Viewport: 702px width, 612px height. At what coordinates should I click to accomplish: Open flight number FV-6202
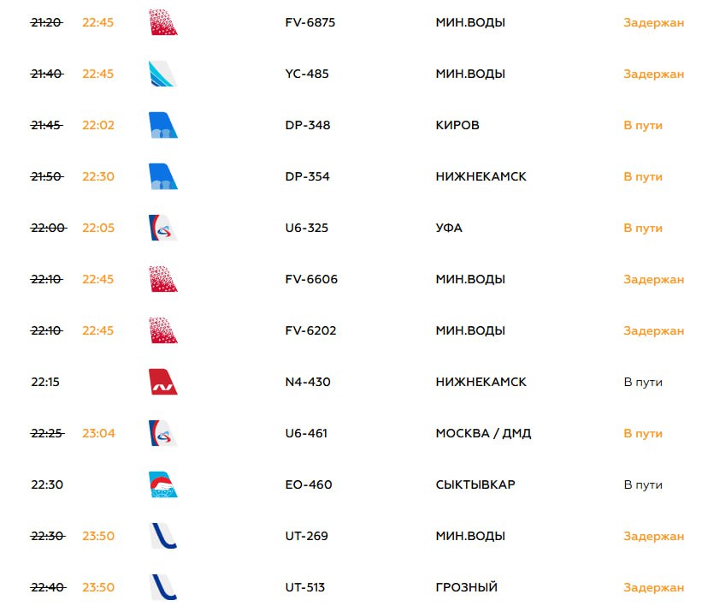[310, 330]
